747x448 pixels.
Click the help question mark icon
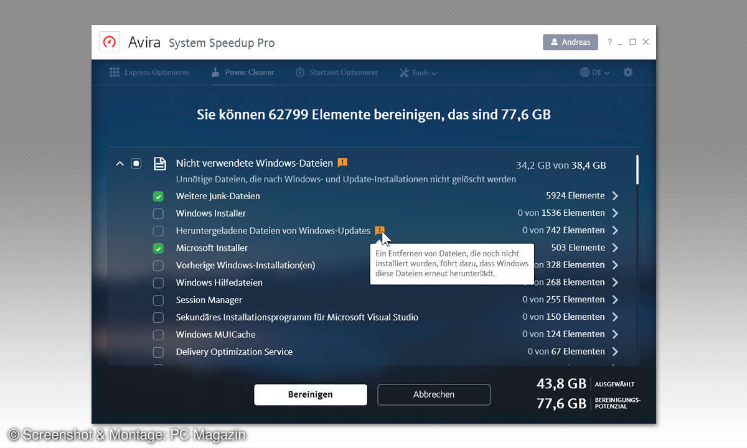click(x=609, y=42)
